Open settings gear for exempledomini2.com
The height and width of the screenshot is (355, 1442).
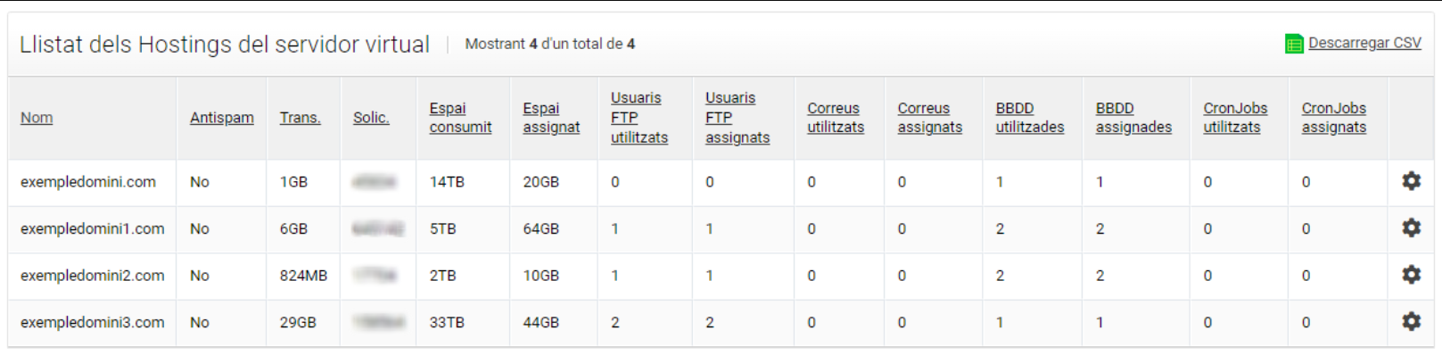pyautogui.click(x=1411, y=275)
